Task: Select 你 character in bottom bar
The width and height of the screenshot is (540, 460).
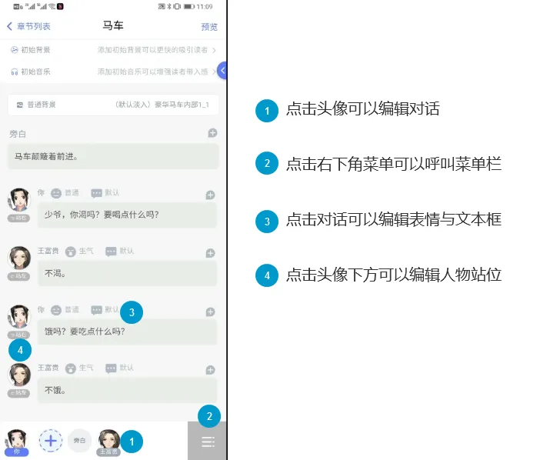Action: [x=16, y=442]
